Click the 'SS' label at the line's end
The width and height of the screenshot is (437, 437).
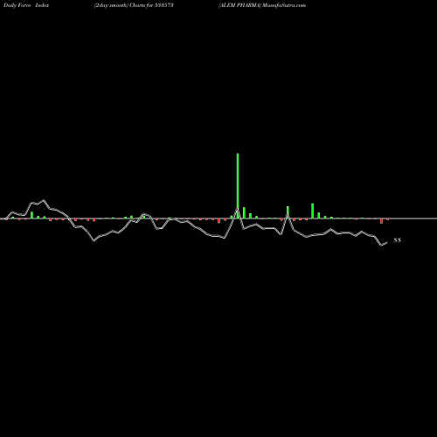tap(398, 240)
